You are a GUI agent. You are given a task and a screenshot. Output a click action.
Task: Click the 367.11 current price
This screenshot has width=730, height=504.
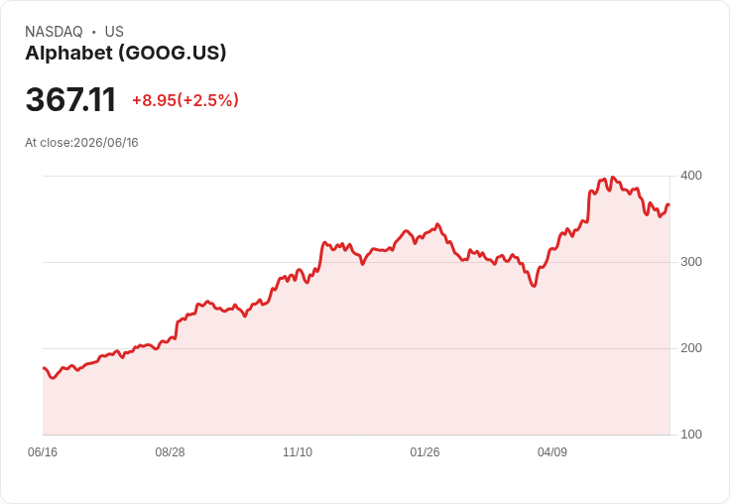(70, 99)
